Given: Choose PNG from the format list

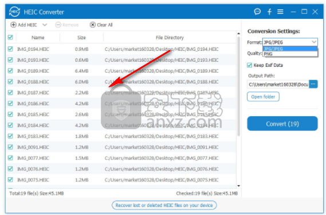Looking at the screenshot, I should (x=290, y=54).
